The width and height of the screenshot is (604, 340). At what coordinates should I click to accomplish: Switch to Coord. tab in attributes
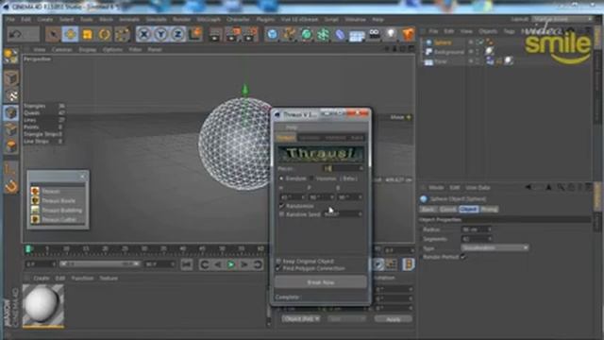pos(448,210)
